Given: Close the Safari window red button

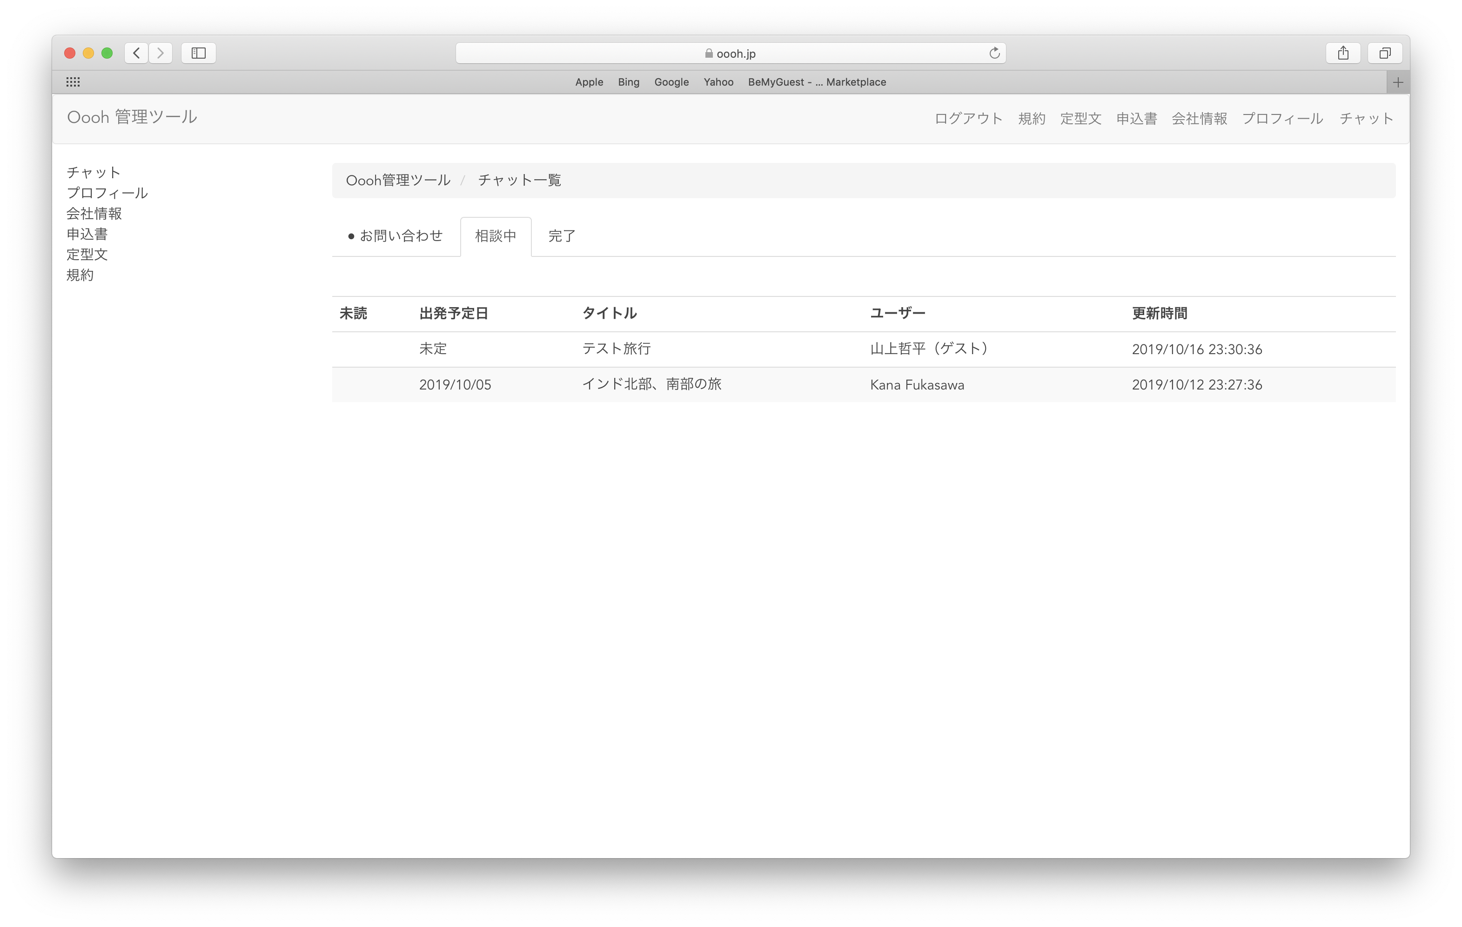Looking at the screenshot, I should pyautogui.click(x=70, y=53).
